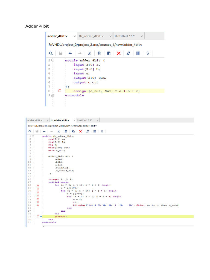Click 'assign {c_out, Sum} = a + b + c;' line

107,91
